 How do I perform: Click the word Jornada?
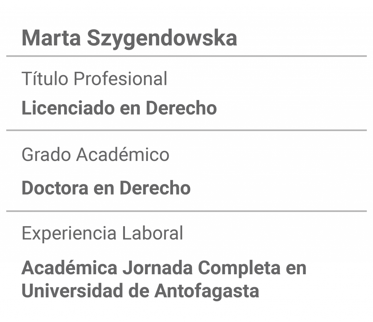157,268
